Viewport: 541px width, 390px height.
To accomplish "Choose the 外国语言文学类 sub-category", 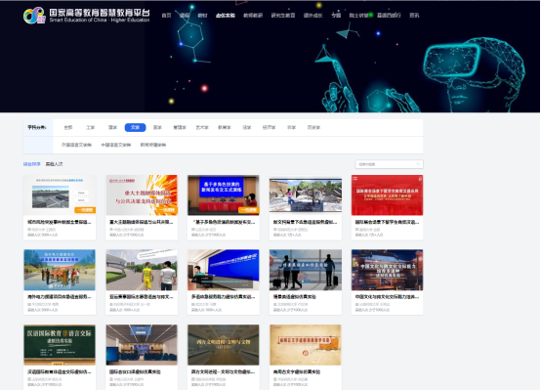I will (x=76, y=145).
